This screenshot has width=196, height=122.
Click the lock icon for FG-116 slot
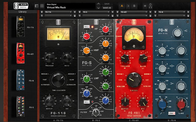click(x=75, y=16)
